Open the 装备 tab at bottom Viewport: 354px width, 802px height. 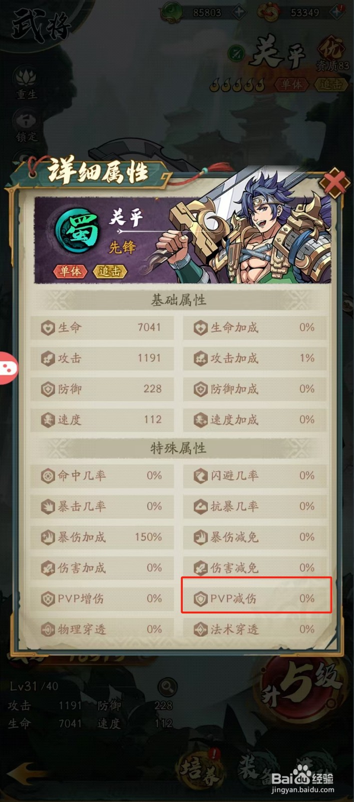click(256, 767)
